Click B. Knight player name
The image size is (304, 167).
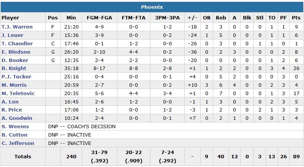point(14,68)
